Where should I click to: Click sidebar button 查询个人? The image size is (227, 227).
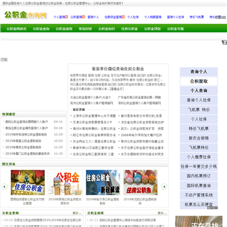point(199,72)
